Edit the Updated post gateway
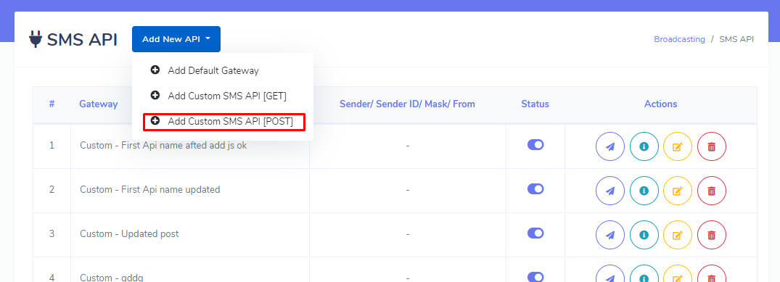Viewport: 780px width, 282px height. tap(678, 235)
